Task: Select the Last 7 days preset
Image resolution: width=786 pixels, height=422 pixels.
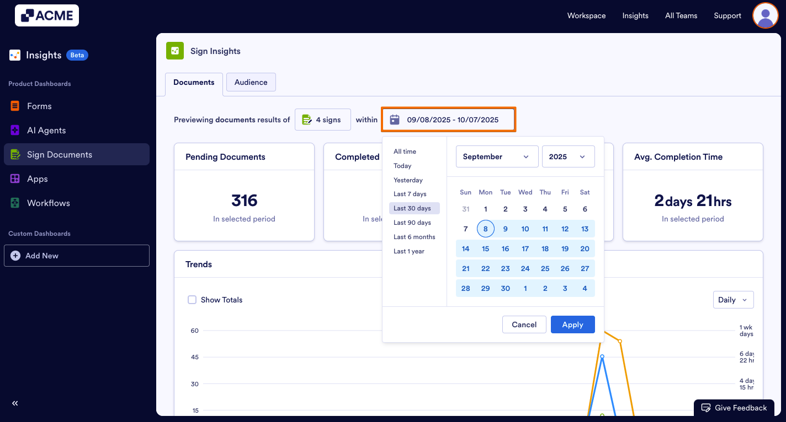Action: [410, 194]
